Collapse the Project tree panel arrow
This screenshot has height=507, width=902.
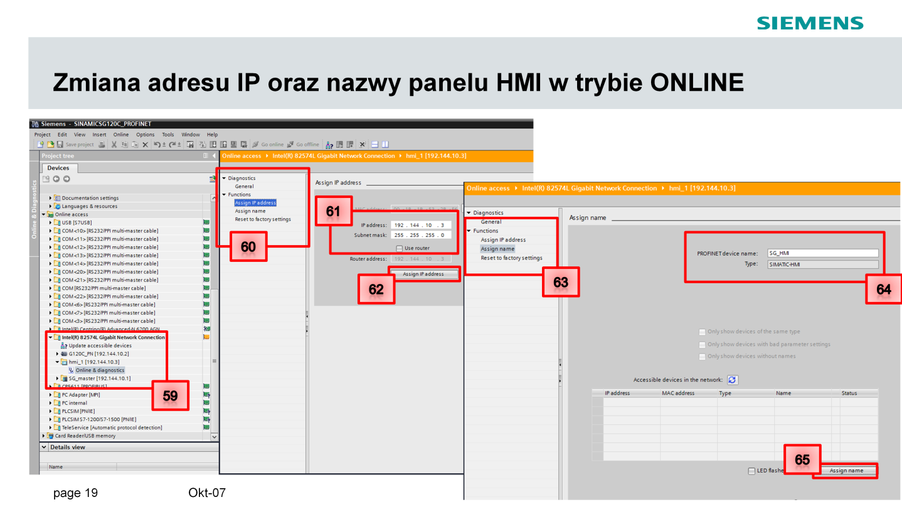pyautogui.click(x=214, y=155)
